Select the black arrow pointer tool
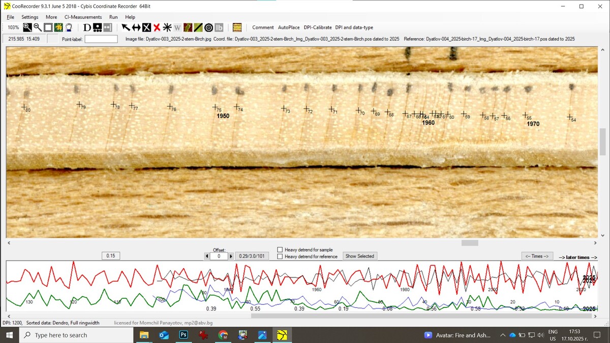This screenshot has height=343, width=610. 126,27
